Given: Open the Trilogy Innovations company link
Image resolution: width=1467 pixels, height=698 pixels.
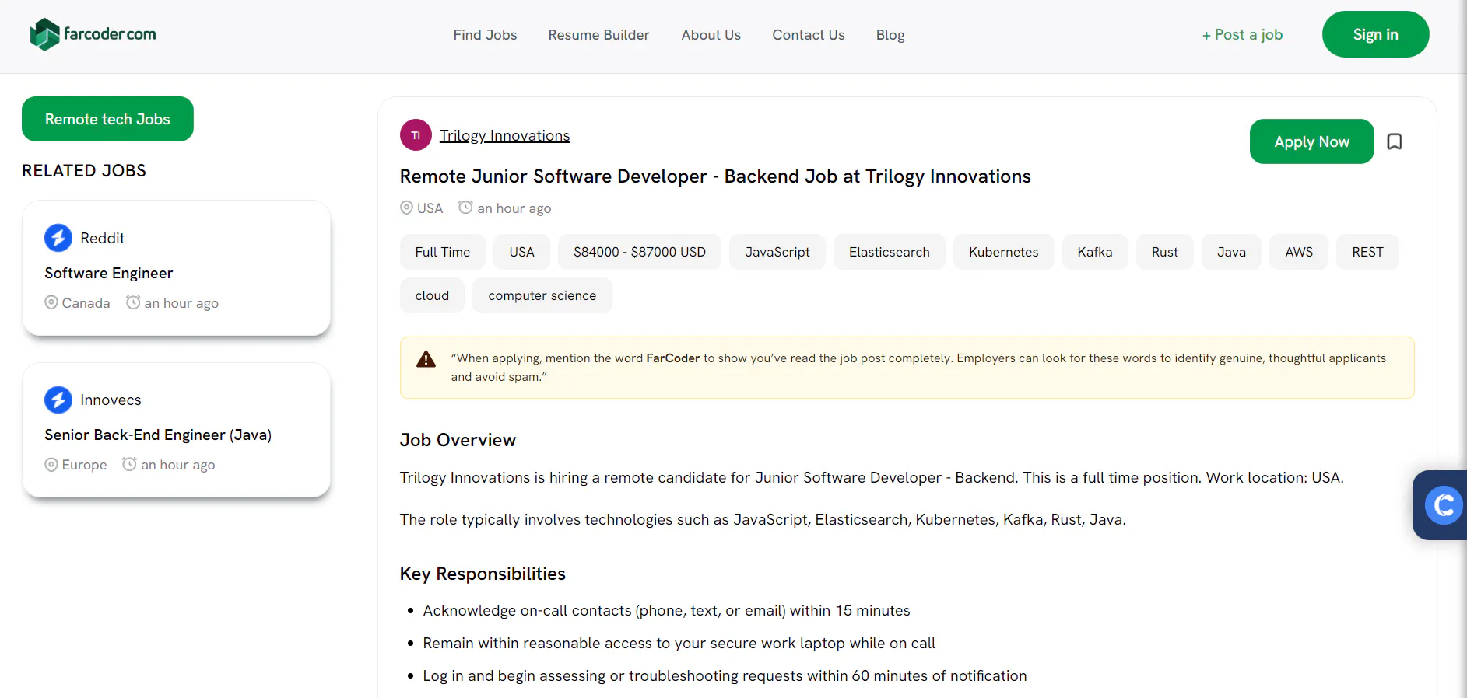Looking at the screenshot, I should pos(504,135).
